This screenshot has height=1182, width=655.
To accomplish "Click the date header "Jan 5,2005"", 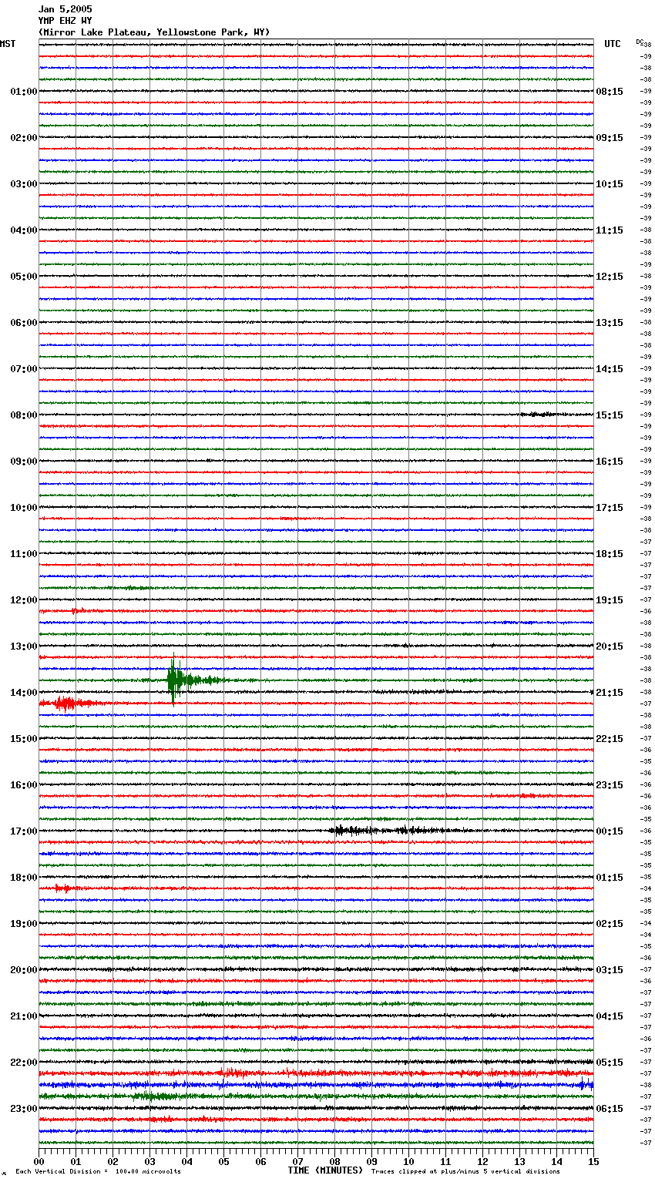I will coord(65,9).
